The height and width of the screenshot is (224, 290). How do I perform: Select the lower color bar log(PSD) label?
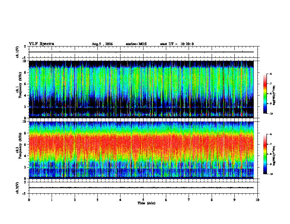274,156
